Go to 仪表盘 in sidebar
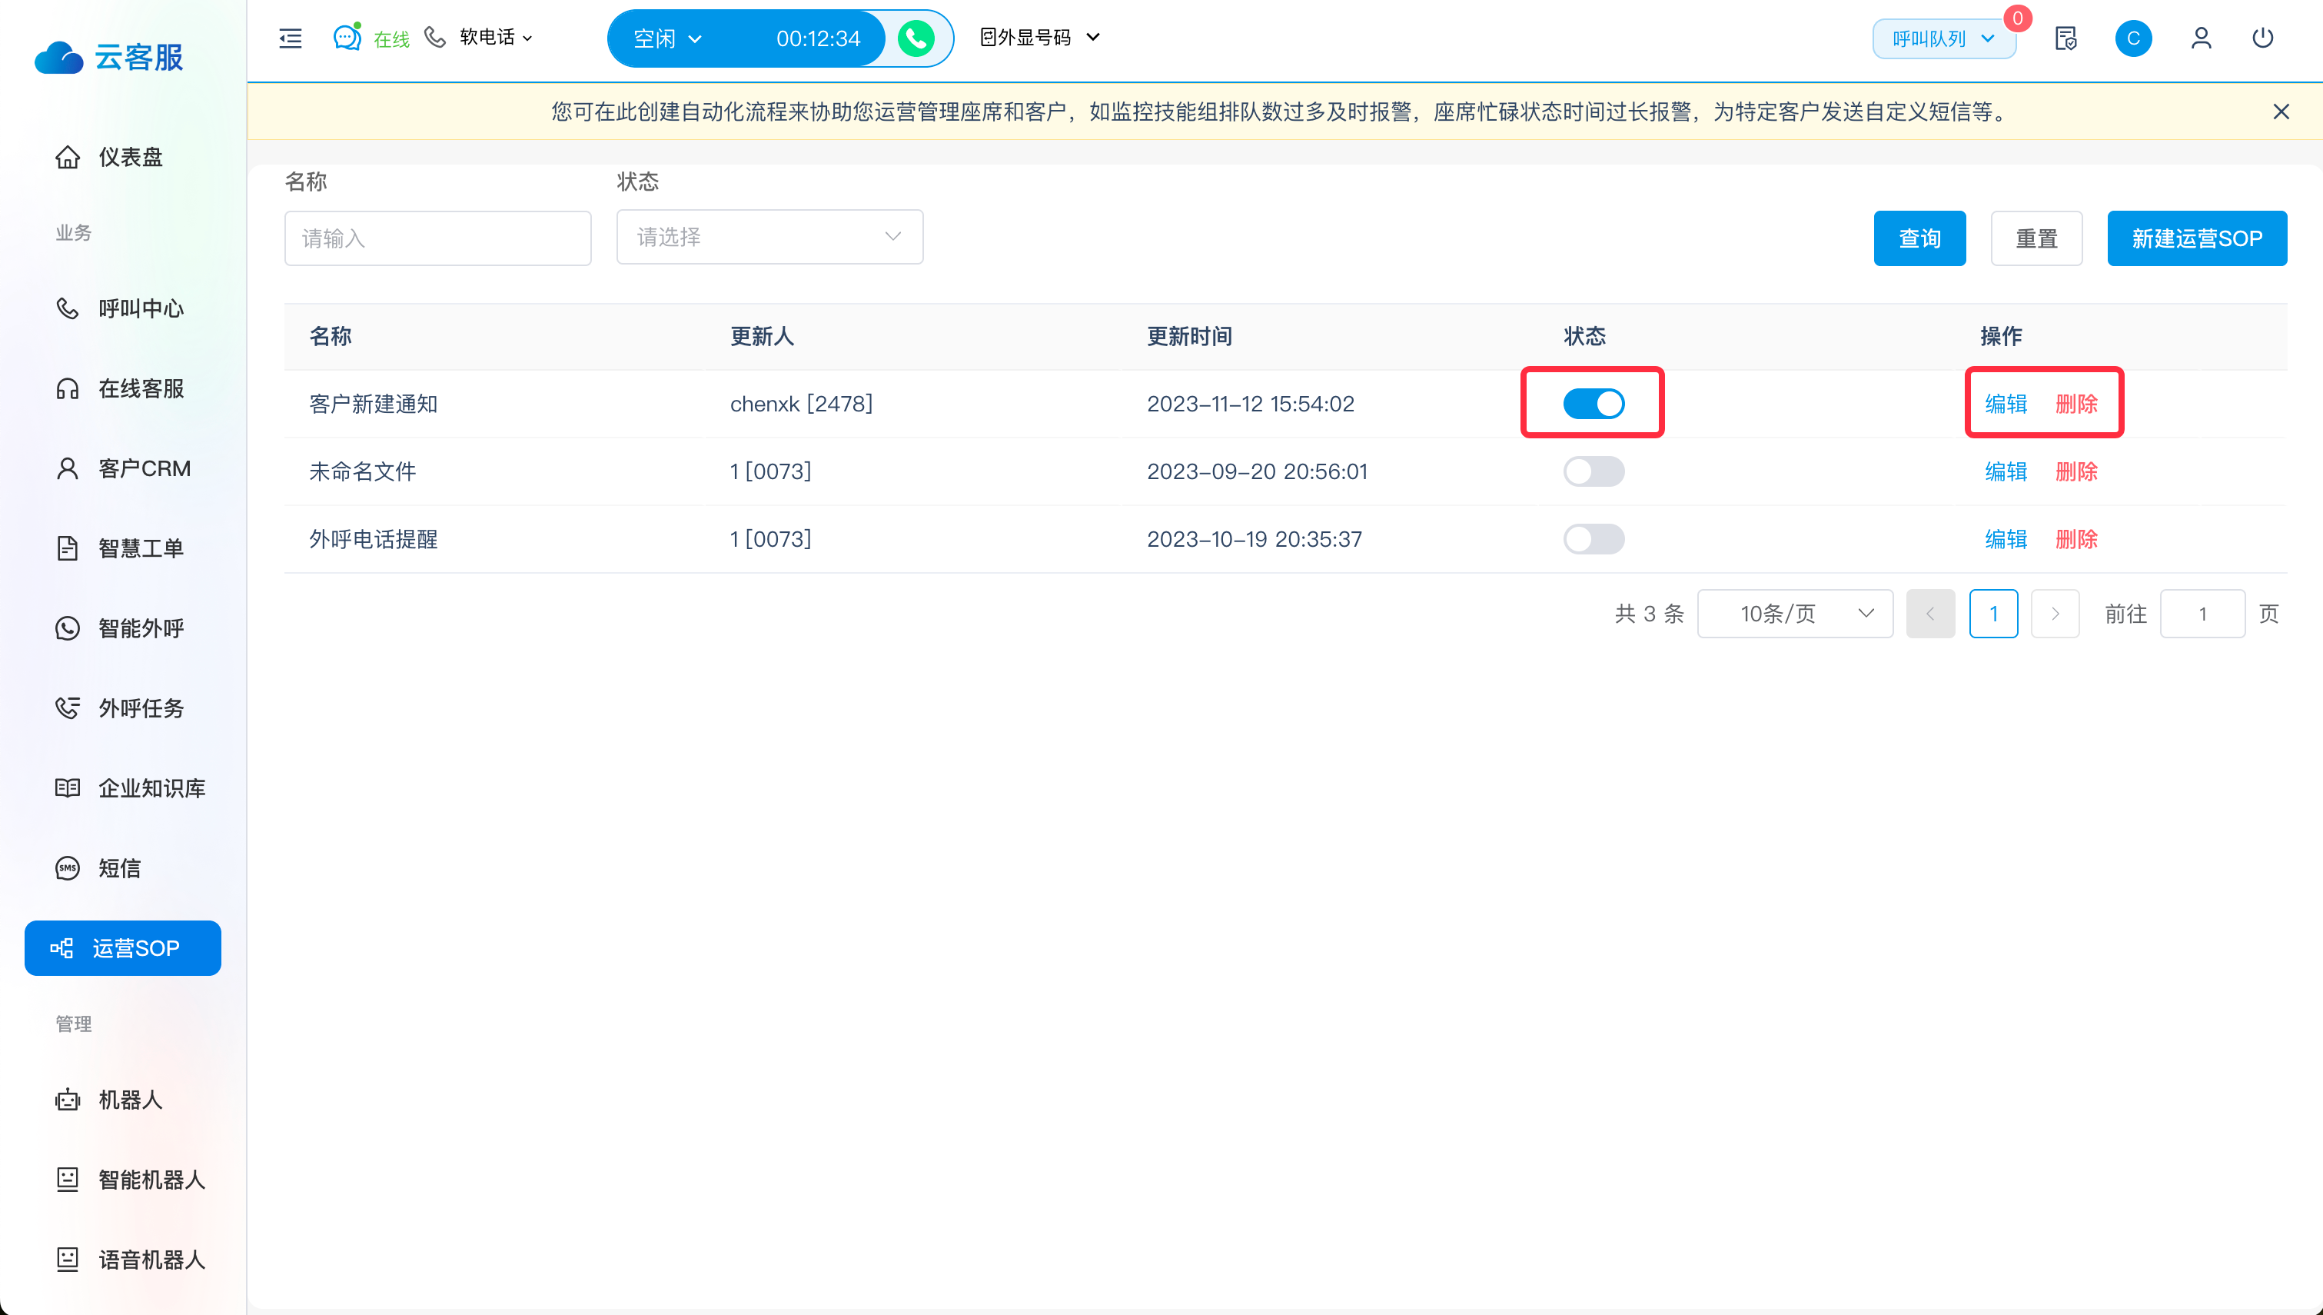Screen dimensions: 2323x1315 pyautogui.click(x=123, y=157)
